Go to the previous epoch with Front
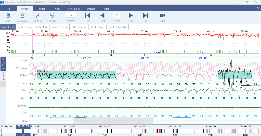The height and width of the screenshot is (136, 261). 102,16
